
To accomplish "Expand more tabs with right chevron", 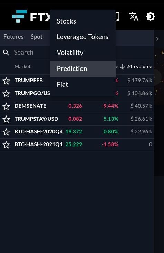I will point(157,39).
